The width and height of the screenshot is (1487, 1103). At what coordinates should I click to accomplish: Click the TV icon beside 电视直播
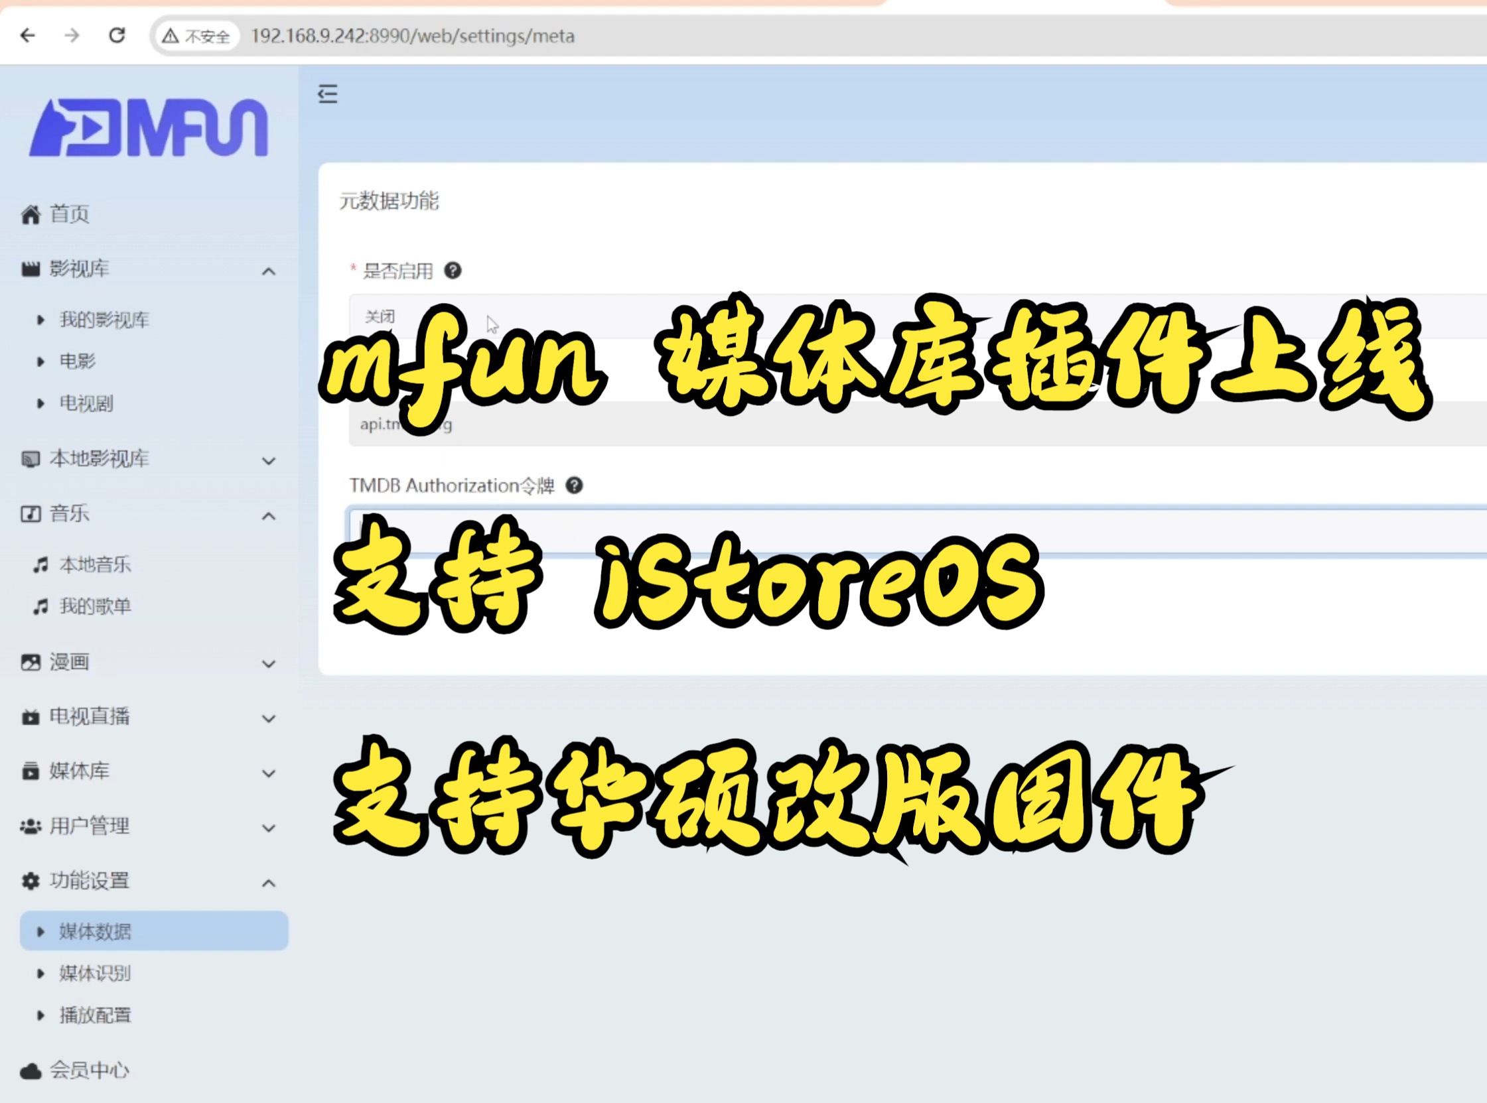pos(31,717)
